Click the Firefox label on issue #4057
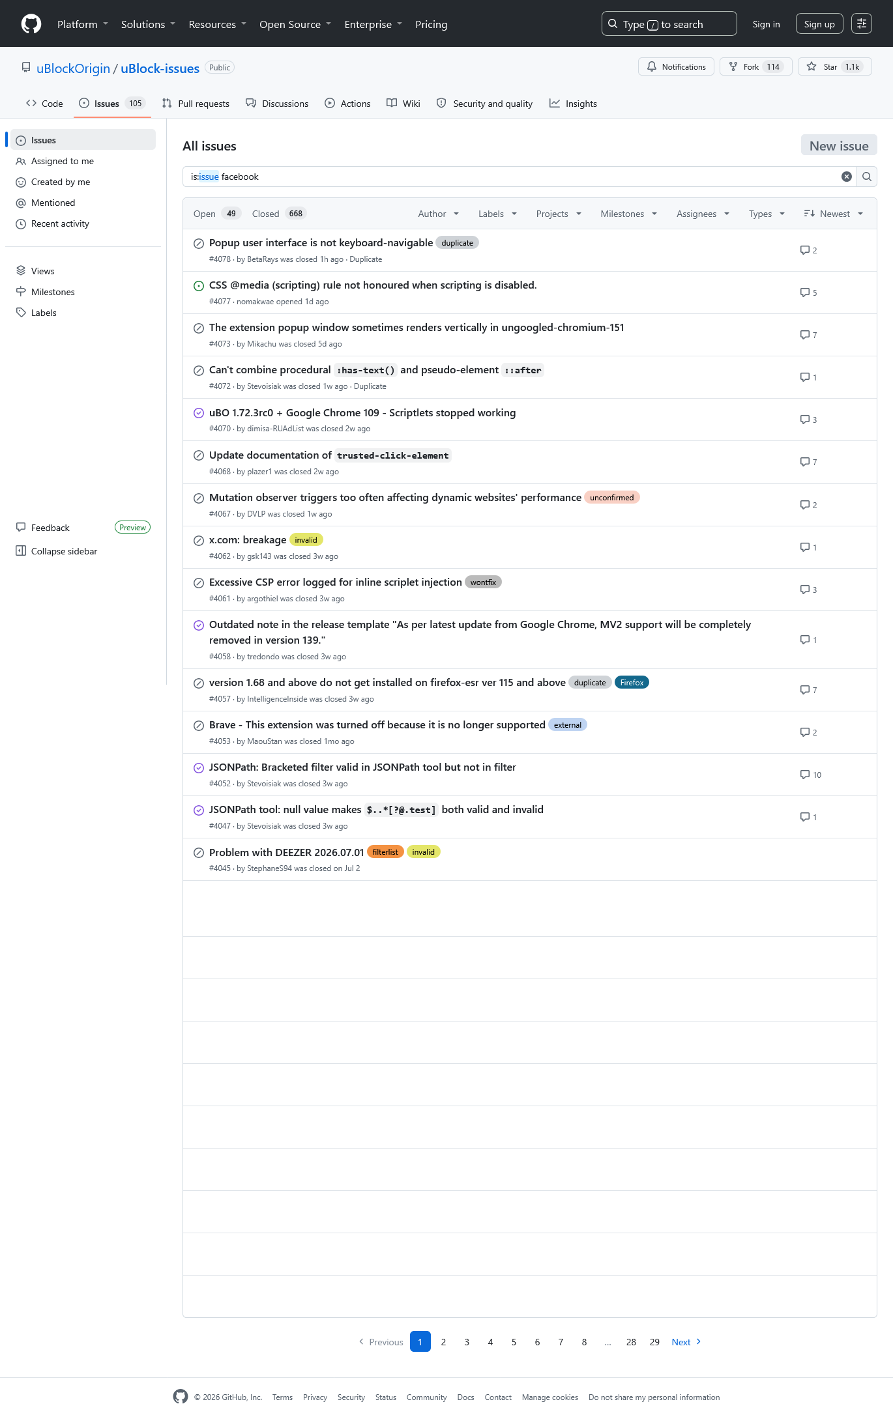 (x=632, y=683)
